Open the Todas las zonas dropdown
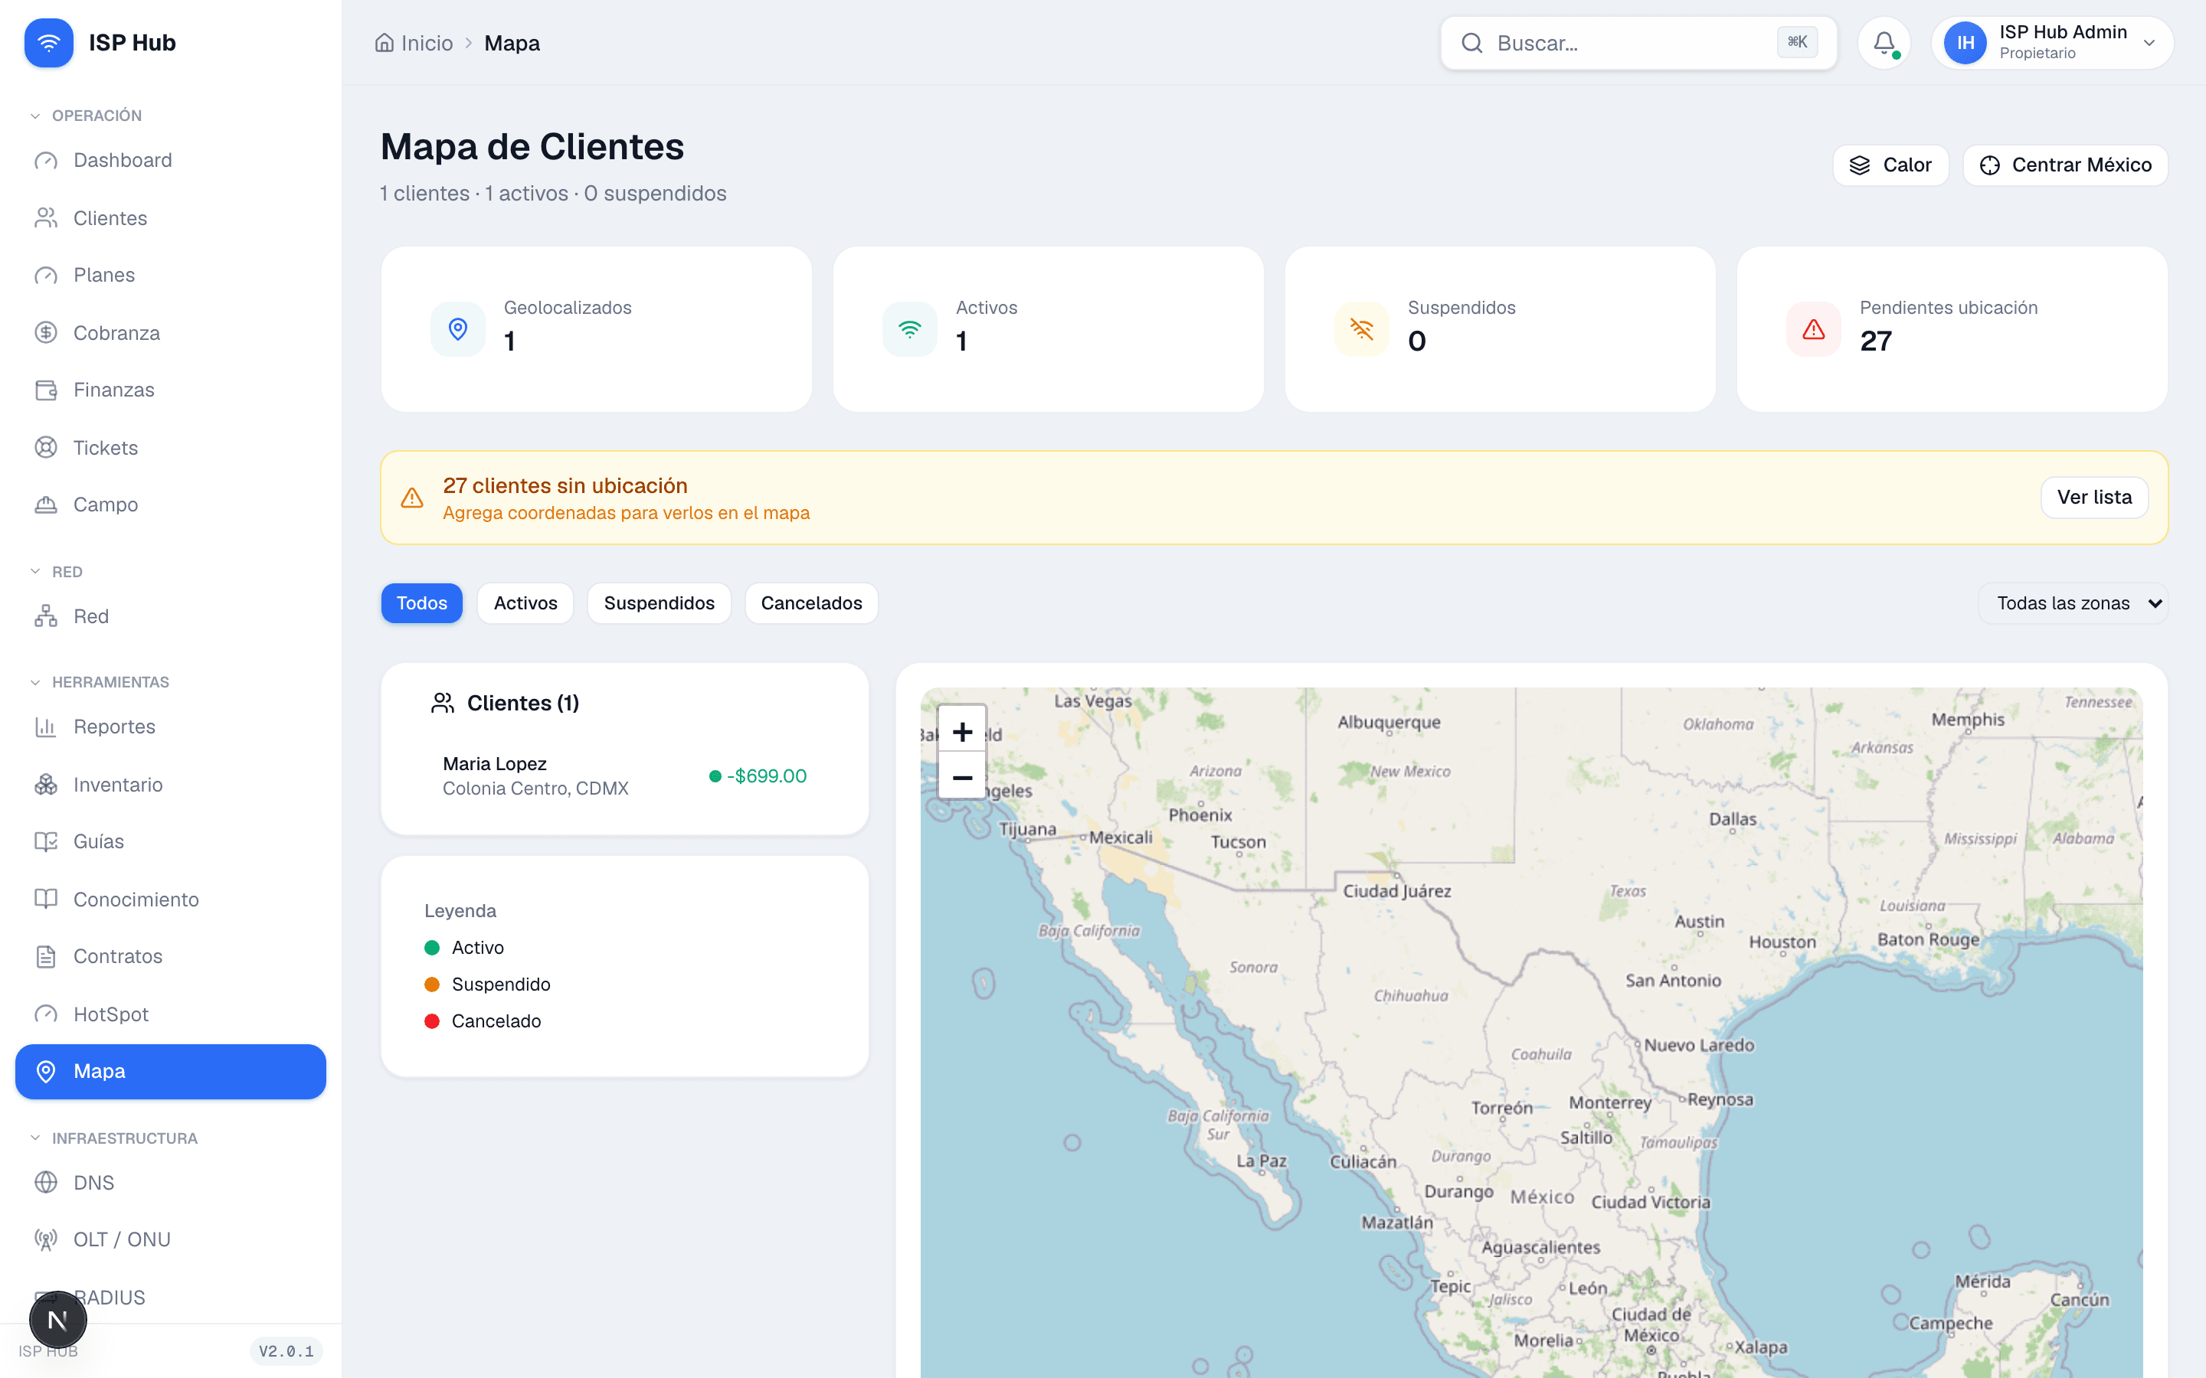This screenshot has height=1378, width=2206. tap(2073, 603)
